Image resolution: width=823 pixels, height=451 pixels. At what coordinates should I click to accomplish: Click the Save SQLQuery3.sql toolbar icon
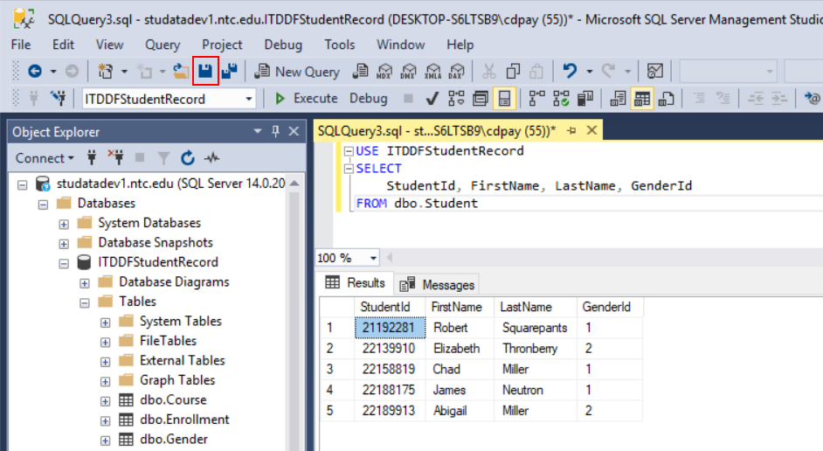click(205, 71)
